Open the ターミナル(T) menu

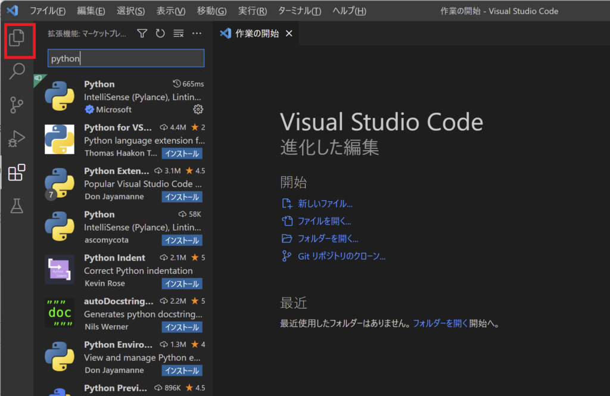point(300,11)
